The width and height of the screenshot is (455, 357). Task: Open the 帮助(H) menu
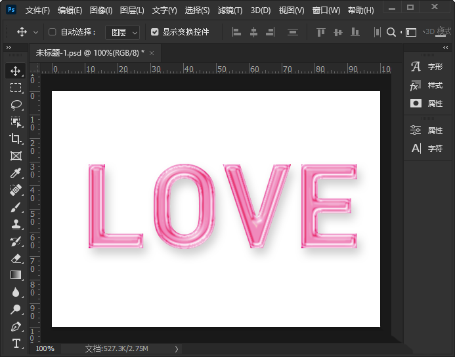pyautogui.click(x=360, y=10)
